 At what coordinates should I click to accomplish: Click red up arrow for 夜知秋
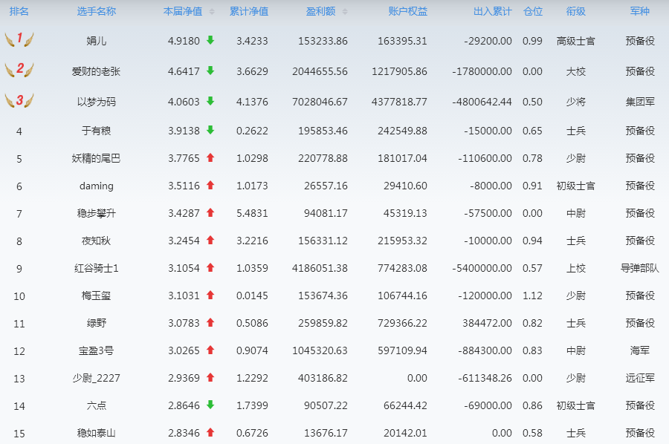[210, 241]
